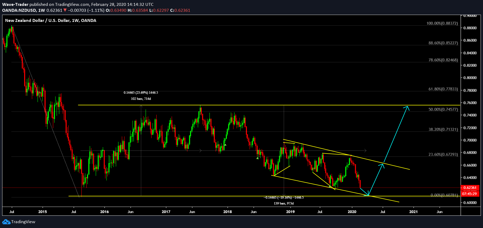Click the 139 bars, 973d range label
The width and height of the screenshot is (483, 228).
pyautogui.click(x=284, y=203)
